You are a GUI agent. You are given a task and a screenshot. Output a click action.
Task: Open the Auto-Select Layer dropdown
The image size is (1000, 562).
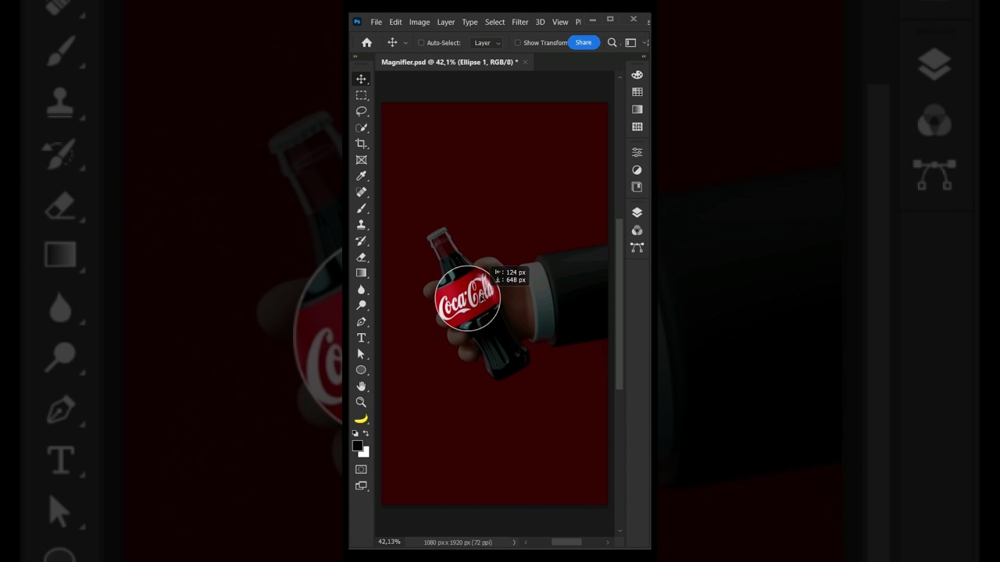point(487,43)
